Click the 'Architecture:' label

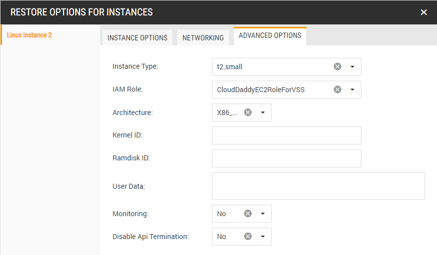pos(132,113)
